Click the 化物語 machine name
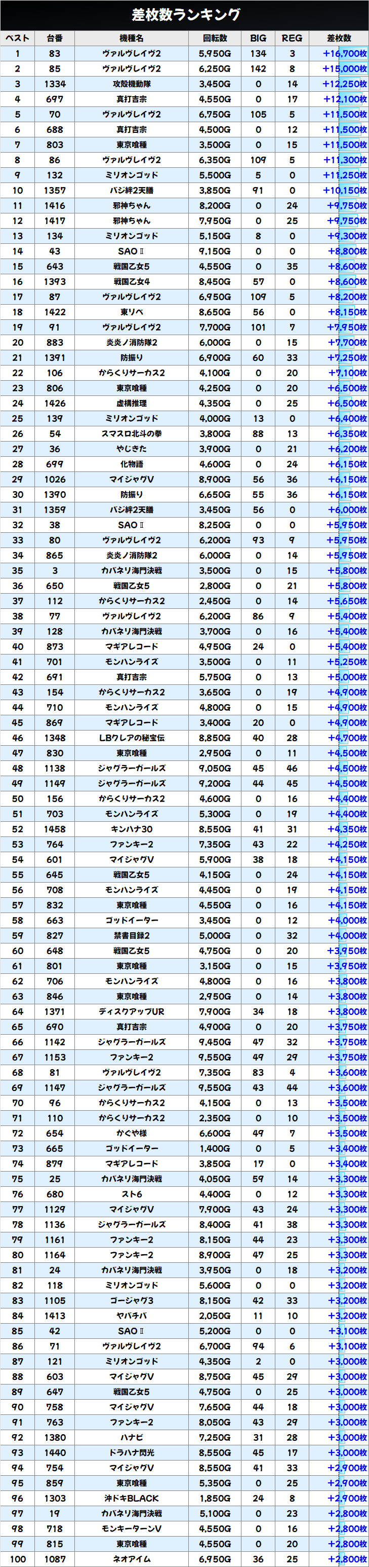369x1567 pixels. point(132,464)
